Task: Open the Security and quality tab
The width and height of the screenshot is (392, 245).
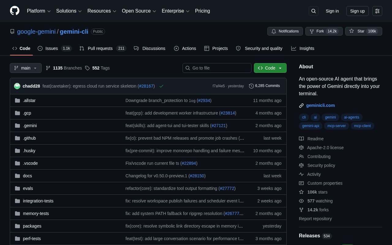Action: 259,48
